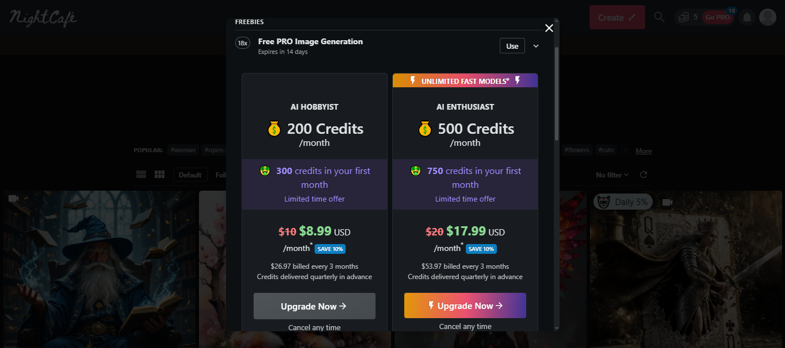The width and height of the screenshot is (785, 348).
Task: Open the user profile avatar
Action: [x=768, y=17]
